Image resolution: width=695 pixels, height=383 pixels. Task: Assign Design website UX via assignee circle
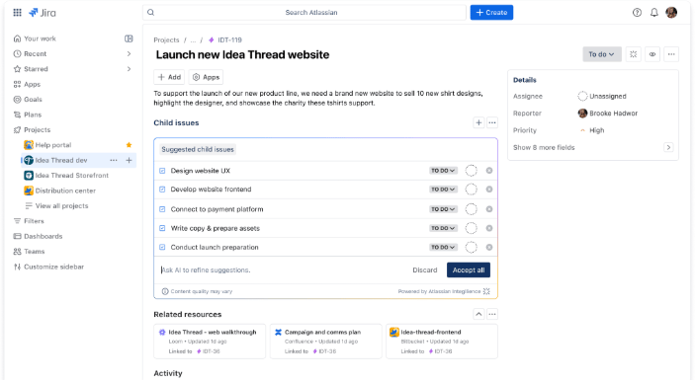(472, 171)
